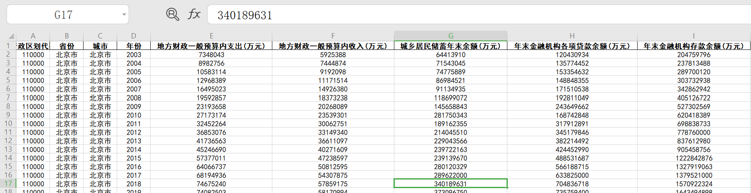Click header 城乡居民储蓄年末余额(万元)
The height and width of the screenshot is (193, 751).
point(450,46)
